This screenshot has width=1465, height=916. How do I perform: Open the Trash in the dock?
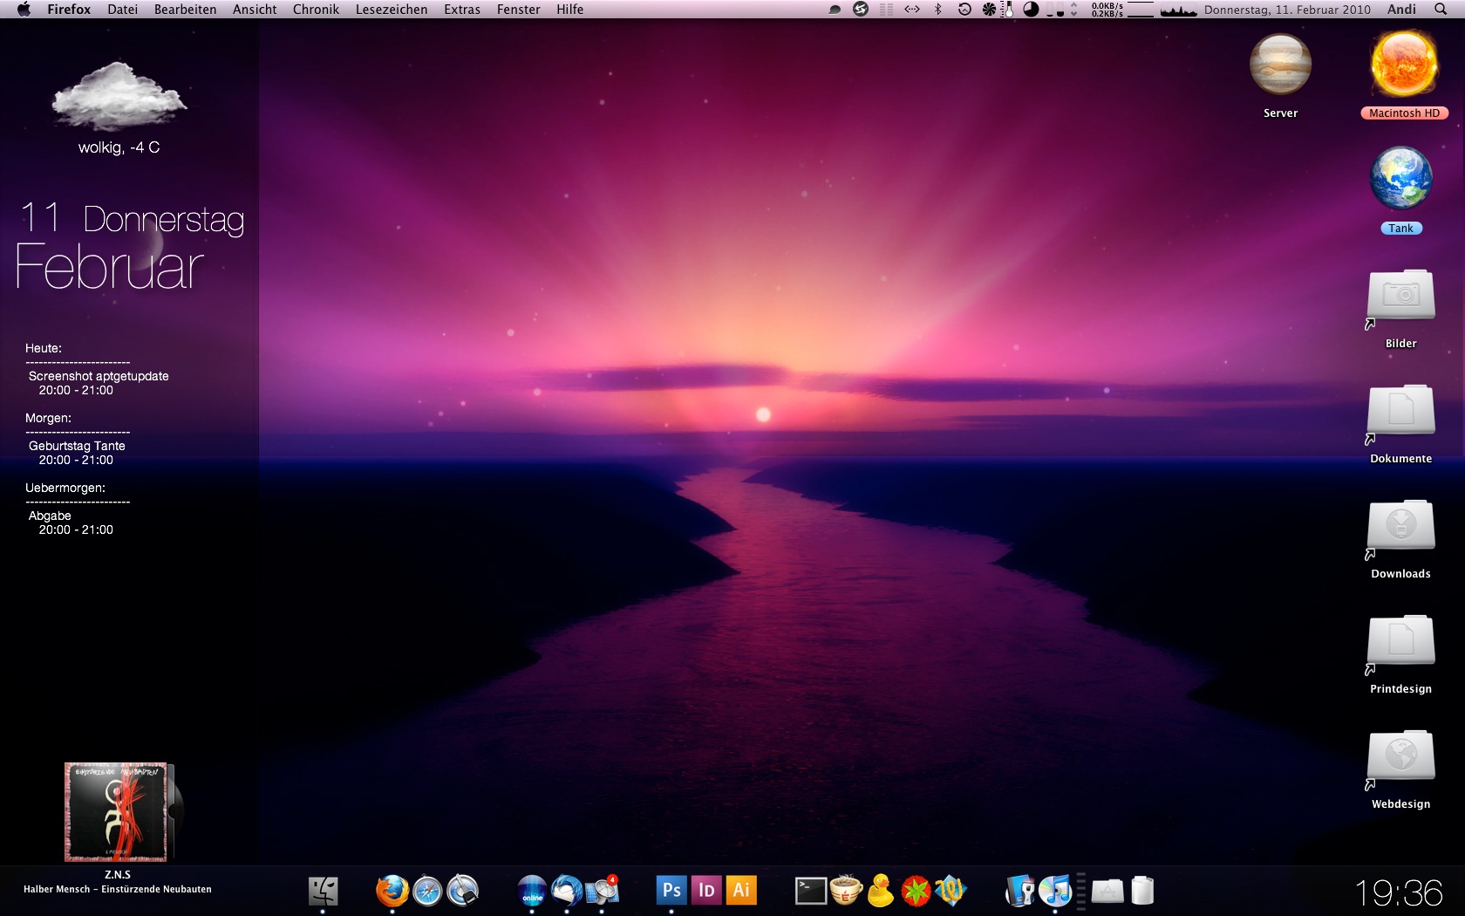[x=1142, y=891]
